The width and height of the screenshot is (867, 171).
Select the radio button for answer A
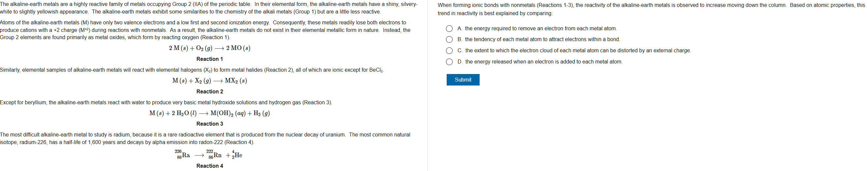[449, 29]
